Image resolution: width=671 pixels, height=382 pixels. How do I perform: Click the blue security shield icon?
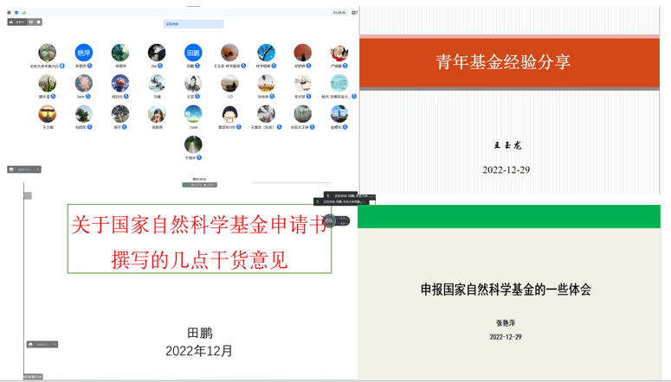16,13
